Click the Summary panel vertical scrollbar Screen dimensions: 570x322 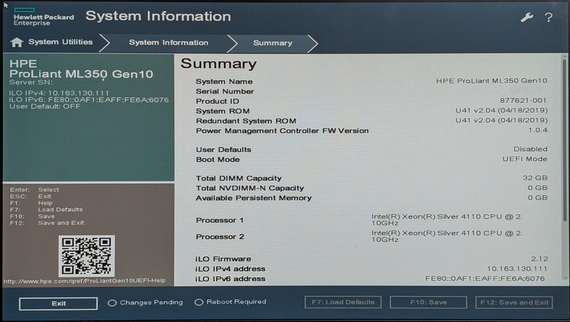click(564, 168)
